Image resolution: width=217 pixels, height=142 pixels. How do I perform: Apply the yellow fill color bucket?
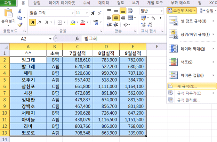coord(73,22)
